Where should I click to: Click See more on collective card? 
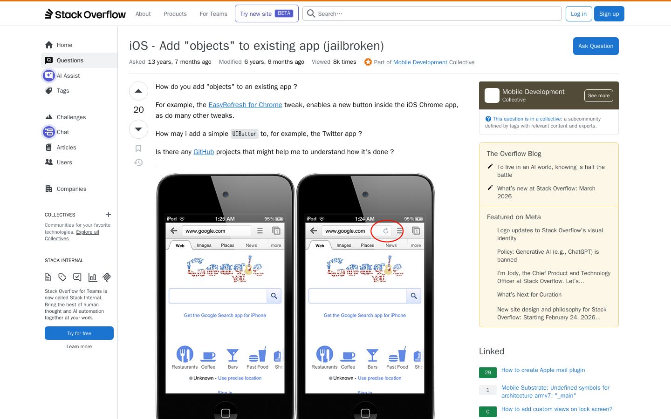(599, 95)
